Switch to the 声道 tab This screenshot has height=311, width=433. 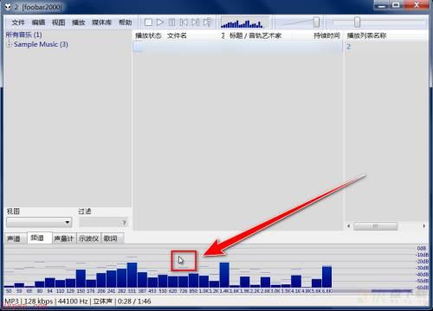14,238
